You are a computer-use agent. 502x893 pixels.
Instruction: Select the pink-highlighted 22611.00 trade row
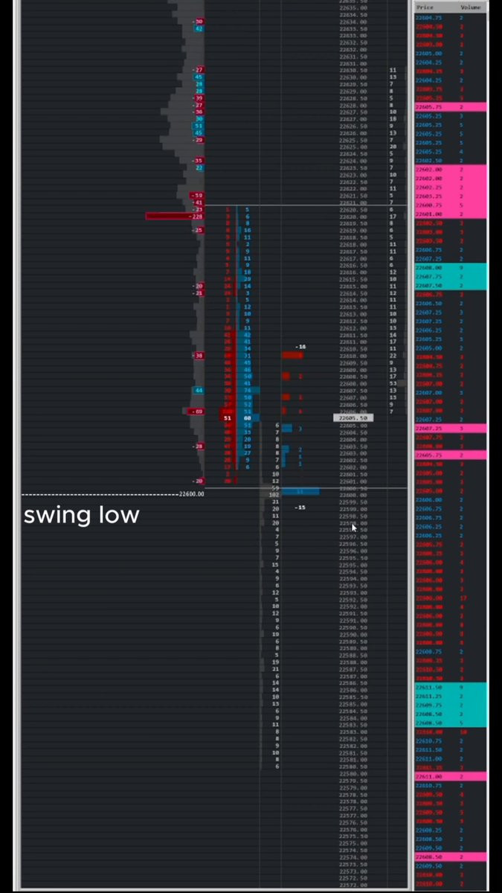pyautogui.click(x=450, y=776)
